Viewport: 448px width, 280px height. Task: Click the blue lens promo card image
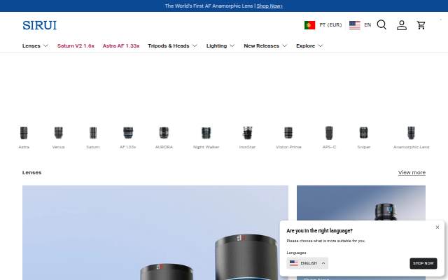point(361,203)
